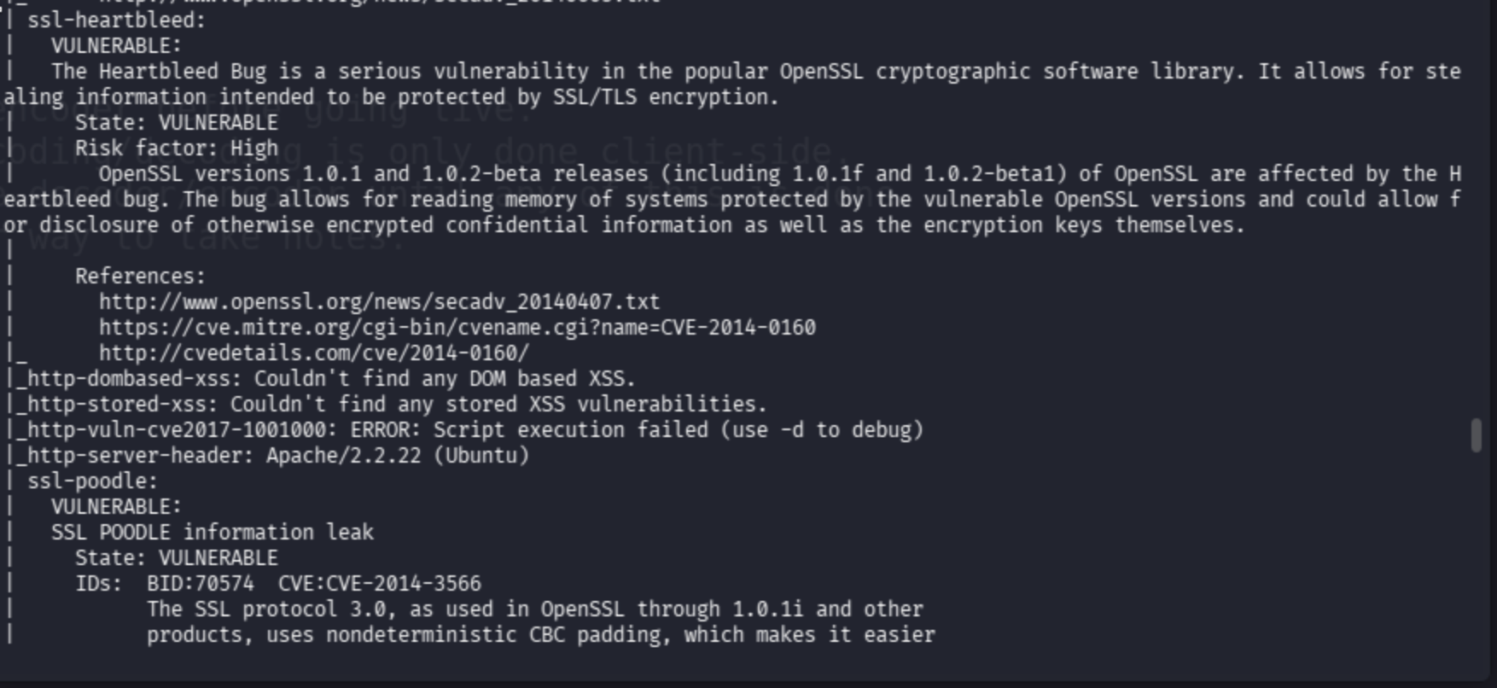The image size is (1497, 688).
Task: Click the ssl-poodle script heading
Action: point(92,481)
